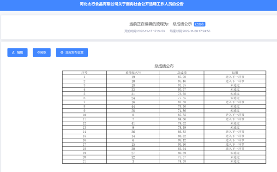Select the page title about 河北太行食品有限公司
This screenshot has width=277, height=172.
132,4
